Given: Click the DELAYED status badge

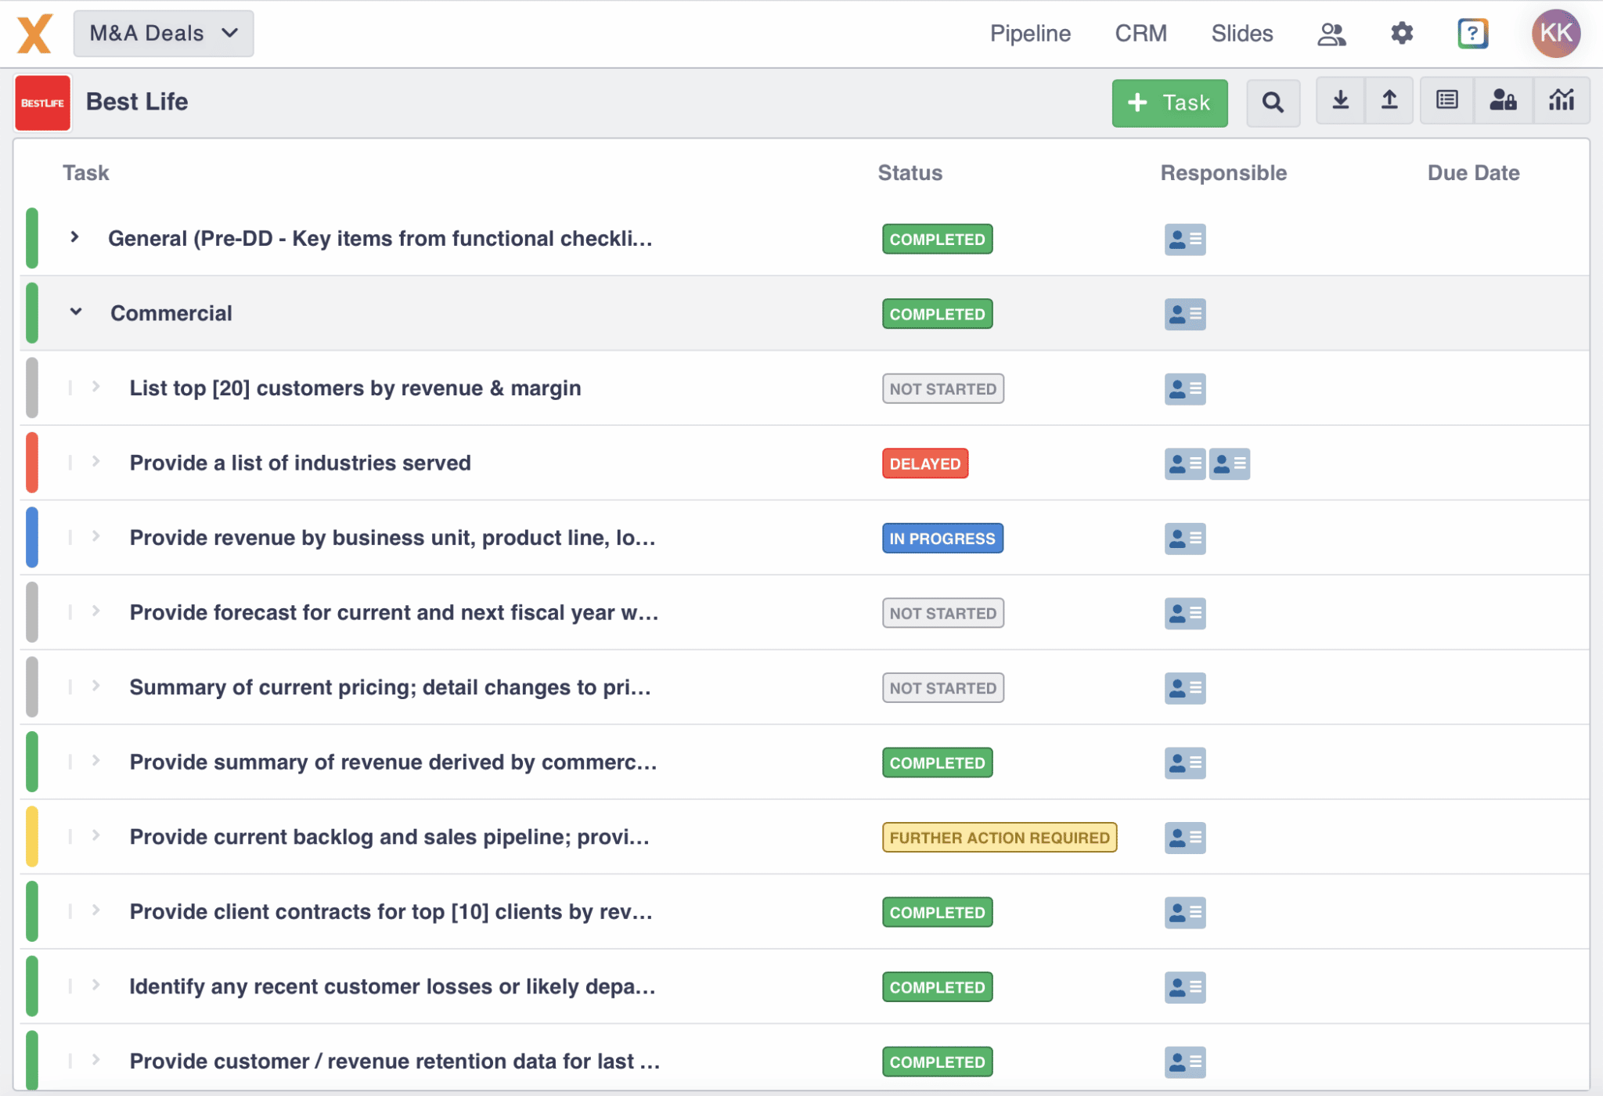Looking at the screenshot, I should [925, 463].
